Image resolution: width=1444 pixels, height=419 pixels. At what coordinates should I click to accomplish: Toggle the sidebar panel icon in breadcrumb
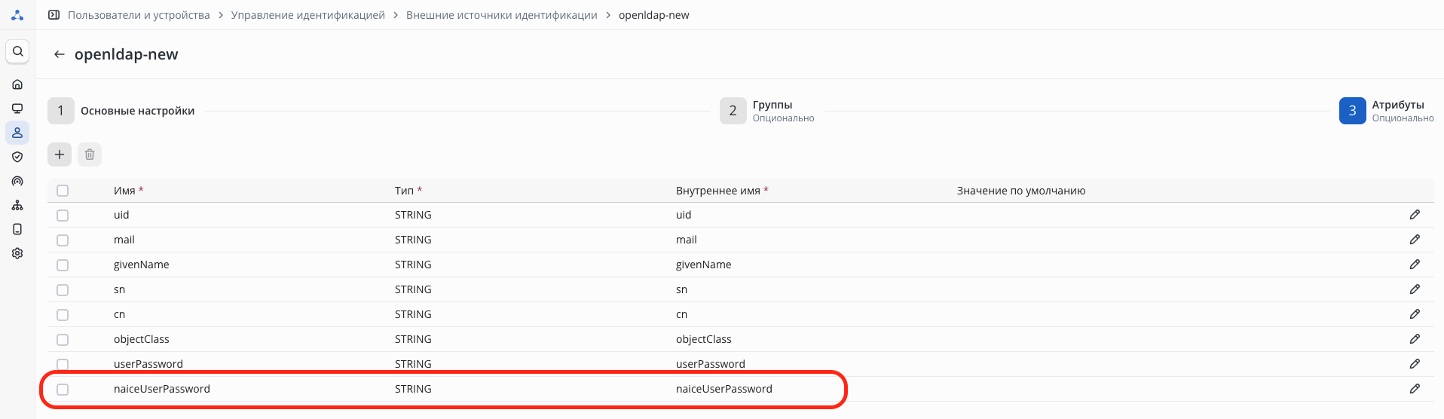pyautogui.click(x=54, y=15)
